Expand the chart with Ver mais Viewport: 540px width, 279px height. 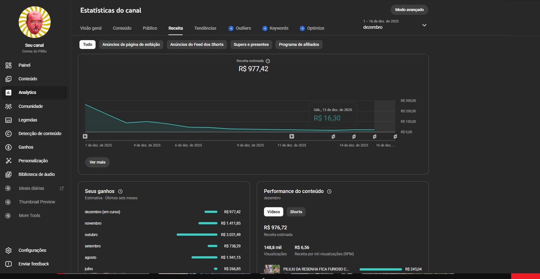[97, 162]
